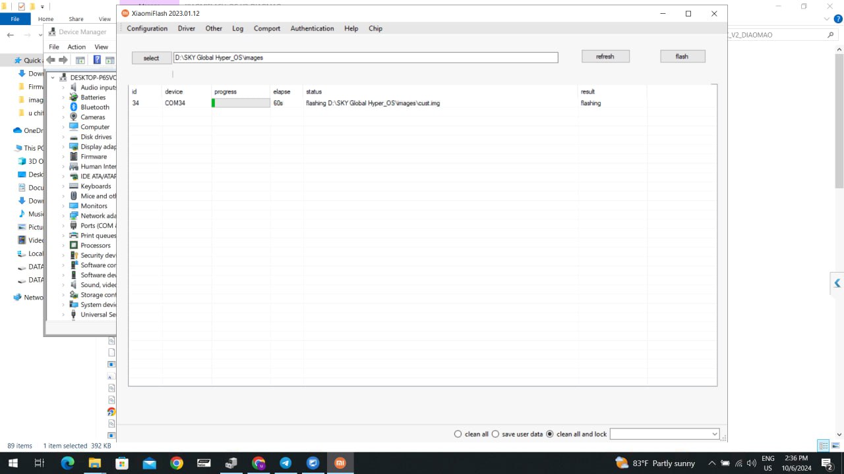Click the forward arrow in Device Manager toolbar
844x474 pixels.
pyautogui.click(x=63, y=60)
